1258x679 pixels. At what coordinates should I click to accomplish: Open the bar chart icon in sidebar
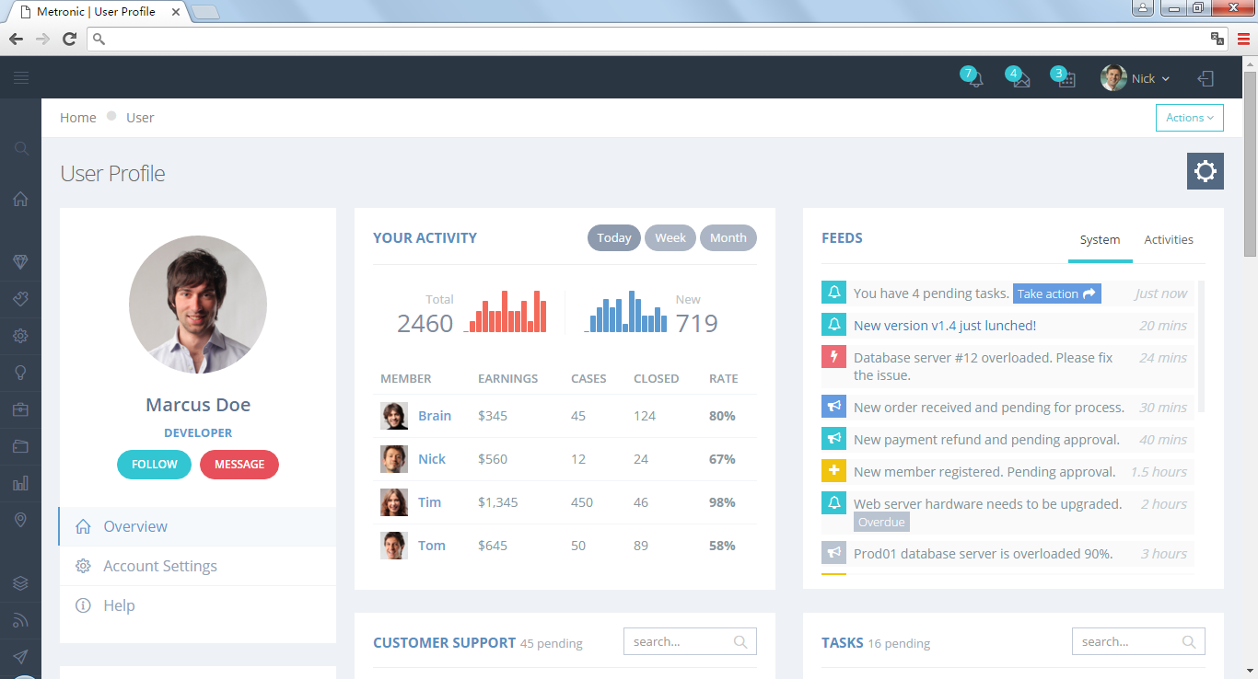click(20, 483)
